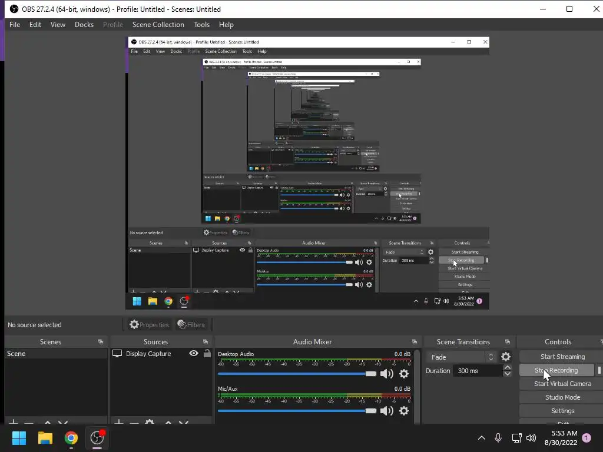Open Desktop Audio settings gear
This screenshot has width=603, height=452.
pos(404,374)
